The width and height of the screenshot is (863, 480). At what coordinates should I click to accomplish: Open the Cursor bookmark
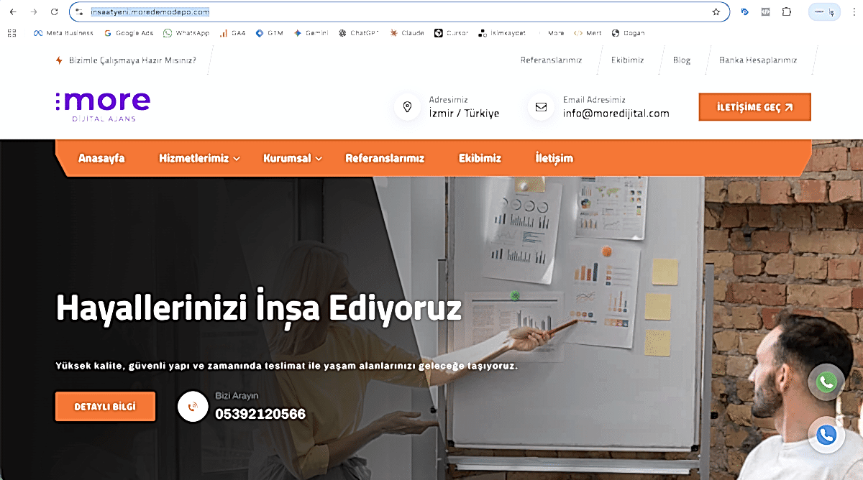point(450,32)
